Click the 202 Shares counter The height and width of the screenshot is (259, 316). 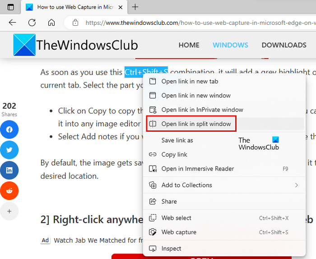pos(9,109)
